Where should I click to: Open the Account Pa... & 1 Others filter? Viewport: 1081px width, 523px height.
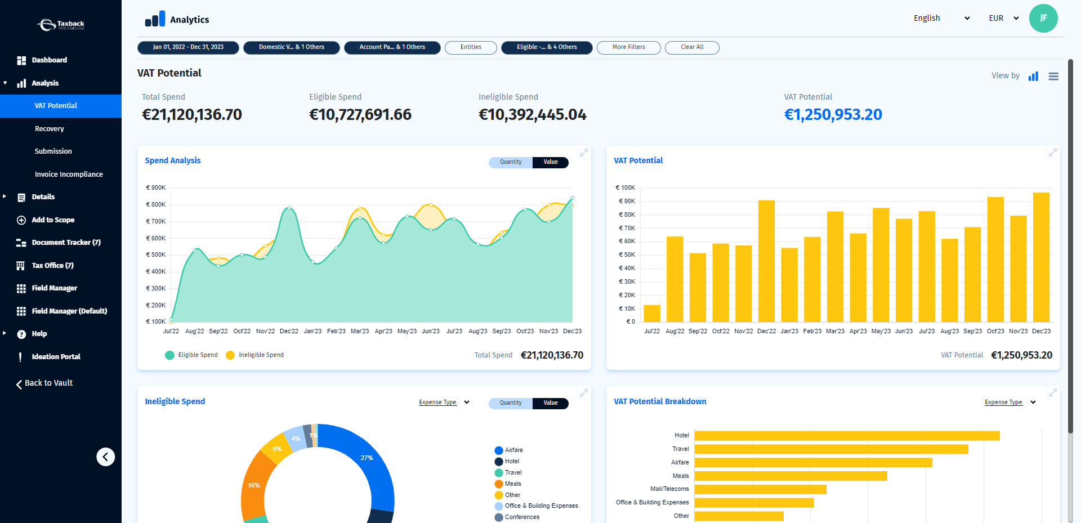pyautogui.click(x=392, y=47)
